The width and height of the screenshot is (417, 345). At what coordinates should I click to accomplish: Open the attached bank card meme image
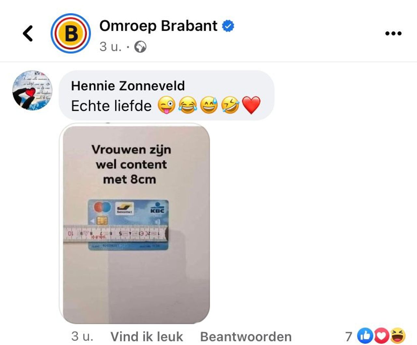pos(135,224)
